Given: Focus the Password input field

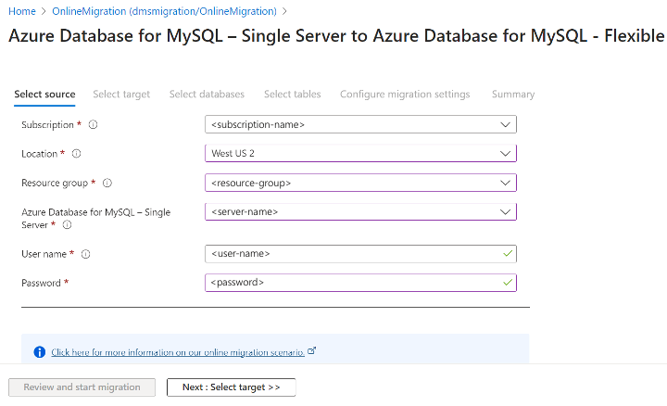Looking at the screenshot, I should click(352, 282).
